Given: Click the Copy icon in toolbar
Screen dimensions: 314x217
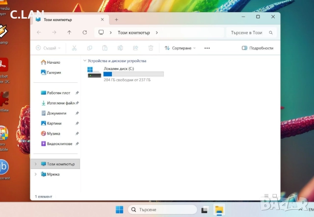Looking at the screenshot, I should click(x=89, y=48).
